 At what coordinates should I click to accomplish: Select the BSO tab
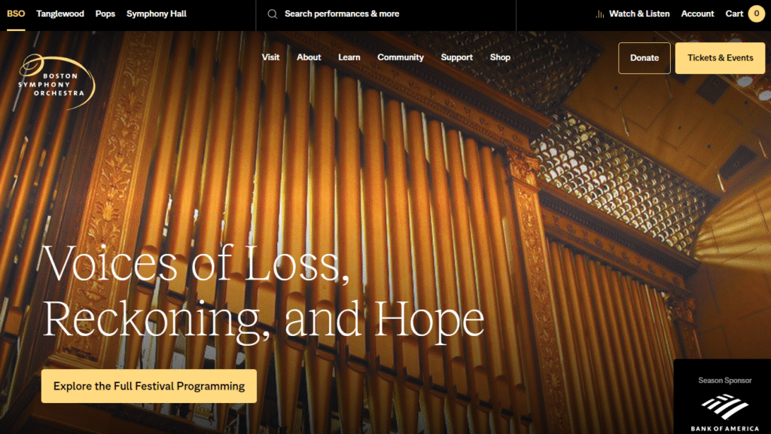pyautogui.click(x=16, y=14)
